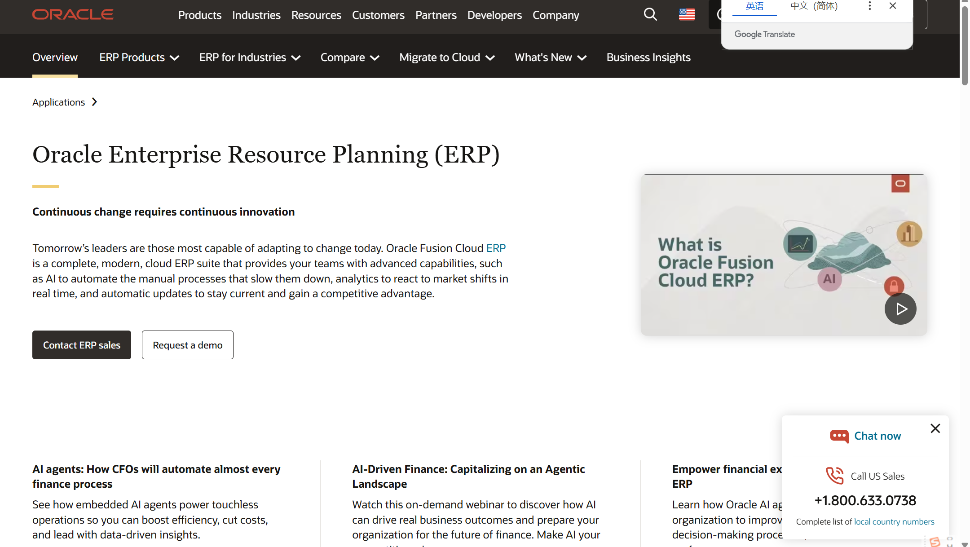Close the Google Translate popup

[x=893, y=6]
